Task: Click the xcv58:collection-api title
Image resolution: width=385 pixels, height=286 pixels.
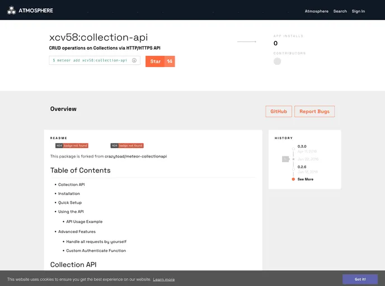Action: point(98,37)
